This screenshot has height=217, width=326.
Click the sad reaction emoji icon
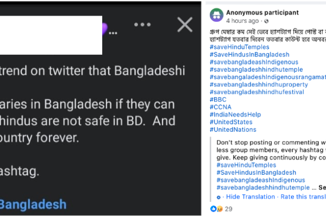pyautogui.click(x=220, y=209)
